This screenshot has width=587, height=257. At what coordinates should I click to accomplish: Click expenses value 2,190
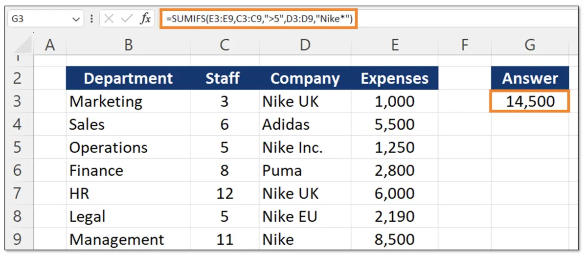point(395,216)
